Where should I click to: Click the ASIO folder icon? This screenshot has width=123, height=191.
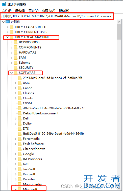pyautogui.click(x=20, y=83)
